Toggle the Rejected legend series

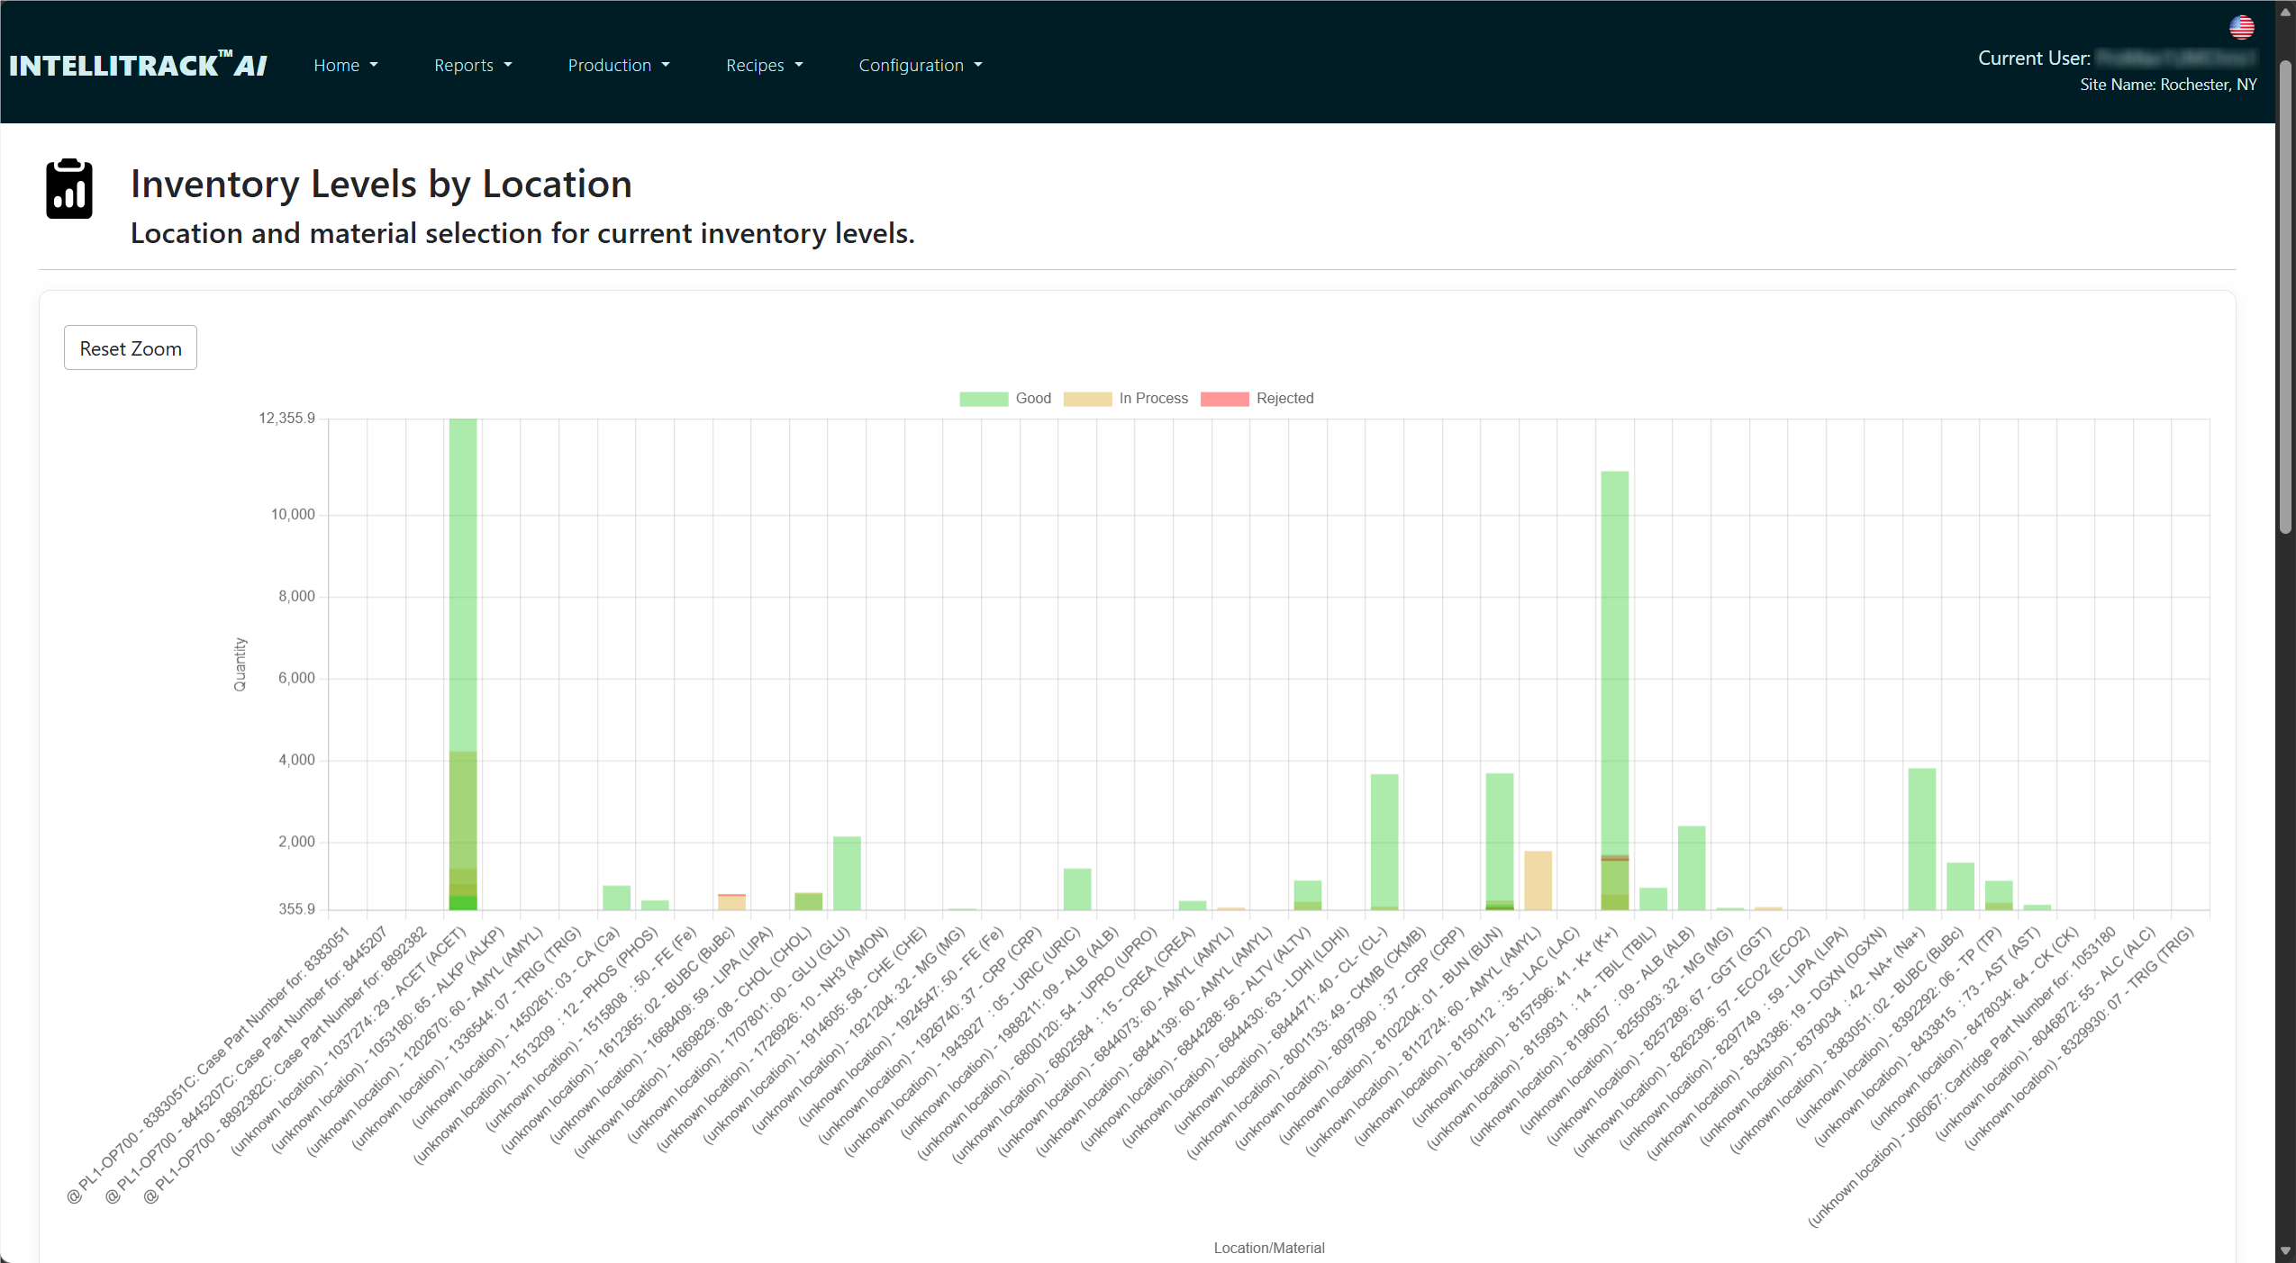tap(1257, 398)
